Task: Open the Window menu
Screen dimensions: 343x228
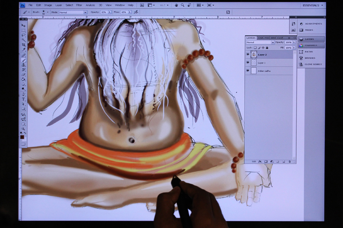Action: (x=120, y=5)
